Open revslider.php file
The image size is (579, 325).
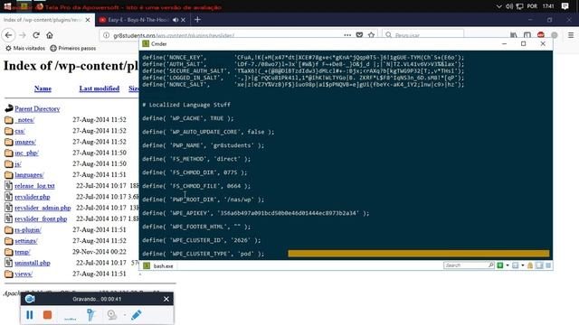(33, 197)
